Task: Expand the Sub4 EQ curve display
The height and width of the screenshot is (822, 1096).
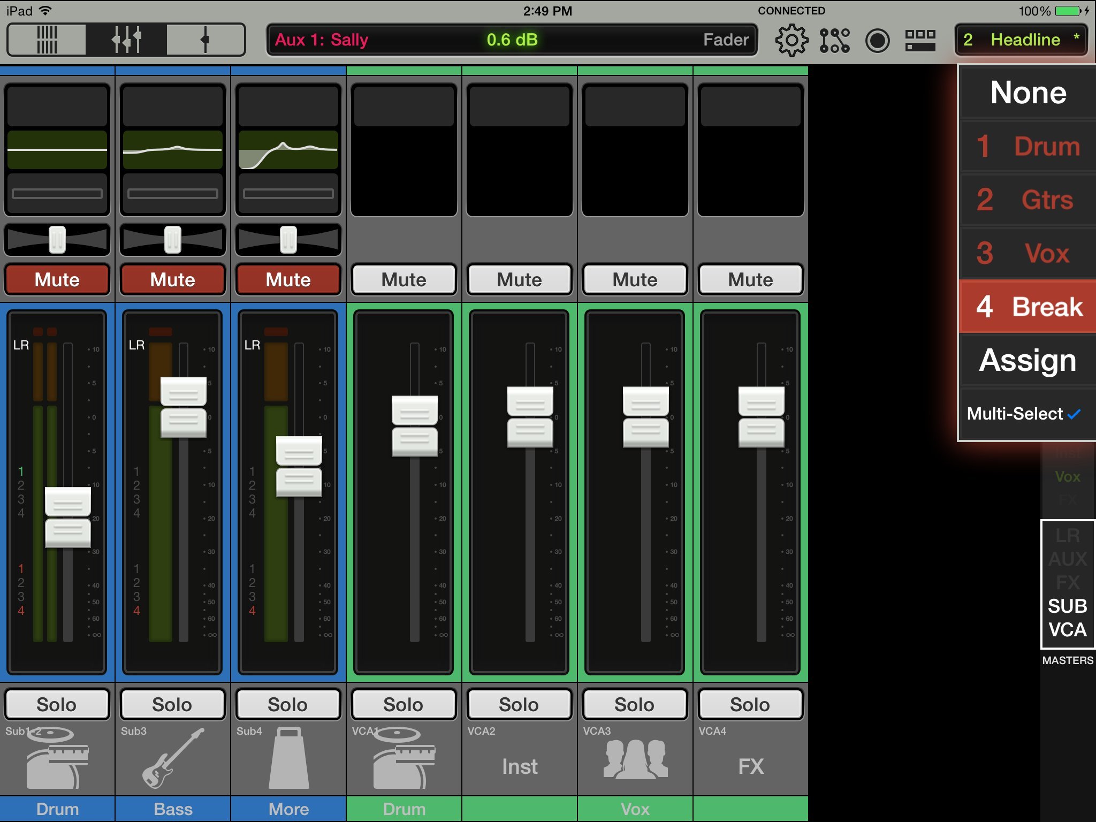Action: [288, 150]
